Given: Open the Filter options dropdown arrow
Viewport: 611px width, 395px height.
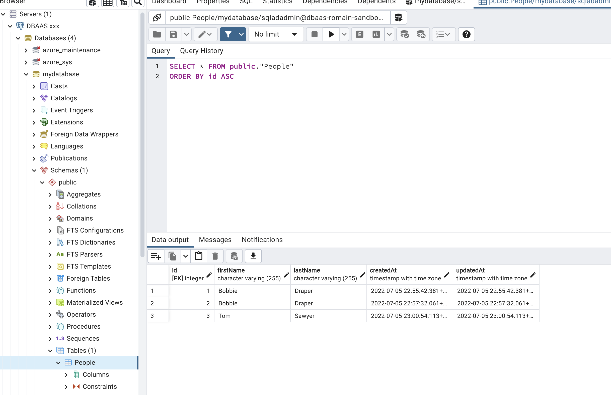Looking at the screenshot, I should (241, 34).
